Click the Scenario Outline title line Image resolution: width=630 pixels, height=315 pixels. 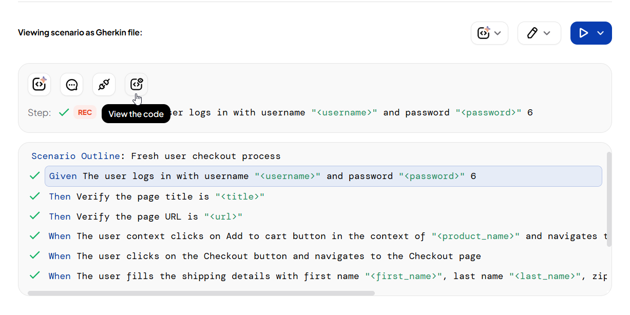click(156, 156)
